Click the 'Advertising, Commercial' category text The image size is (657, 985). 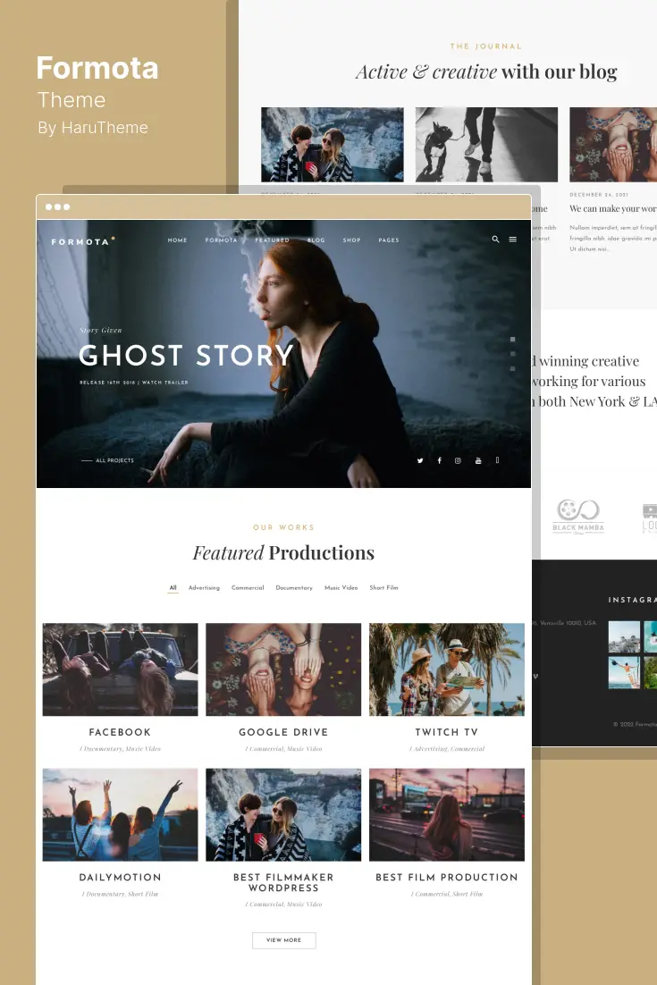coord(449,749)
